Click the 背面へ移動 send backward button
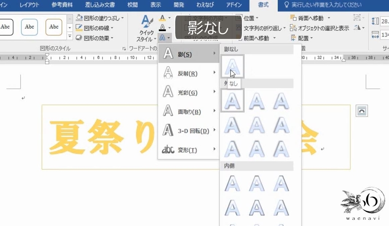This screenshot has width=389, height=226. click(x=308, y=18)
